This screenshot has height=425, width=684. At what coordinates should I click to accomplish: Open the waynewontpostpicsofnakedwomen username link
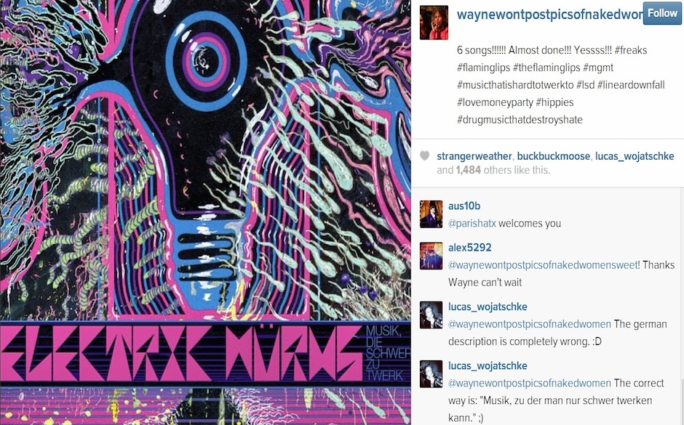[x=549, y=15]
